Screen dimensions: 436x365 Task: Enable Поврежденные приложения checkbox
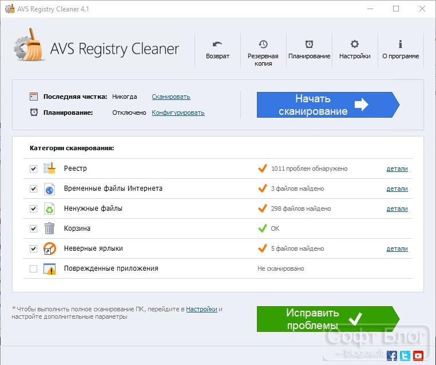click(x=33, y=268)
